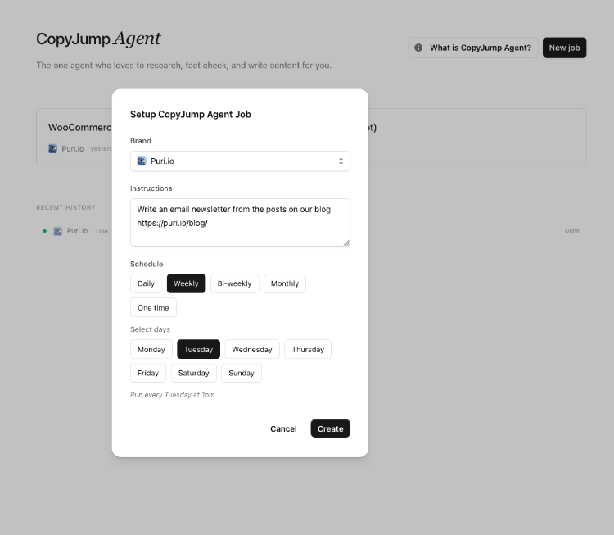The image size is (614, 535).
Task: Toggle Wednesday in Select days
Action: coord(252,349)
